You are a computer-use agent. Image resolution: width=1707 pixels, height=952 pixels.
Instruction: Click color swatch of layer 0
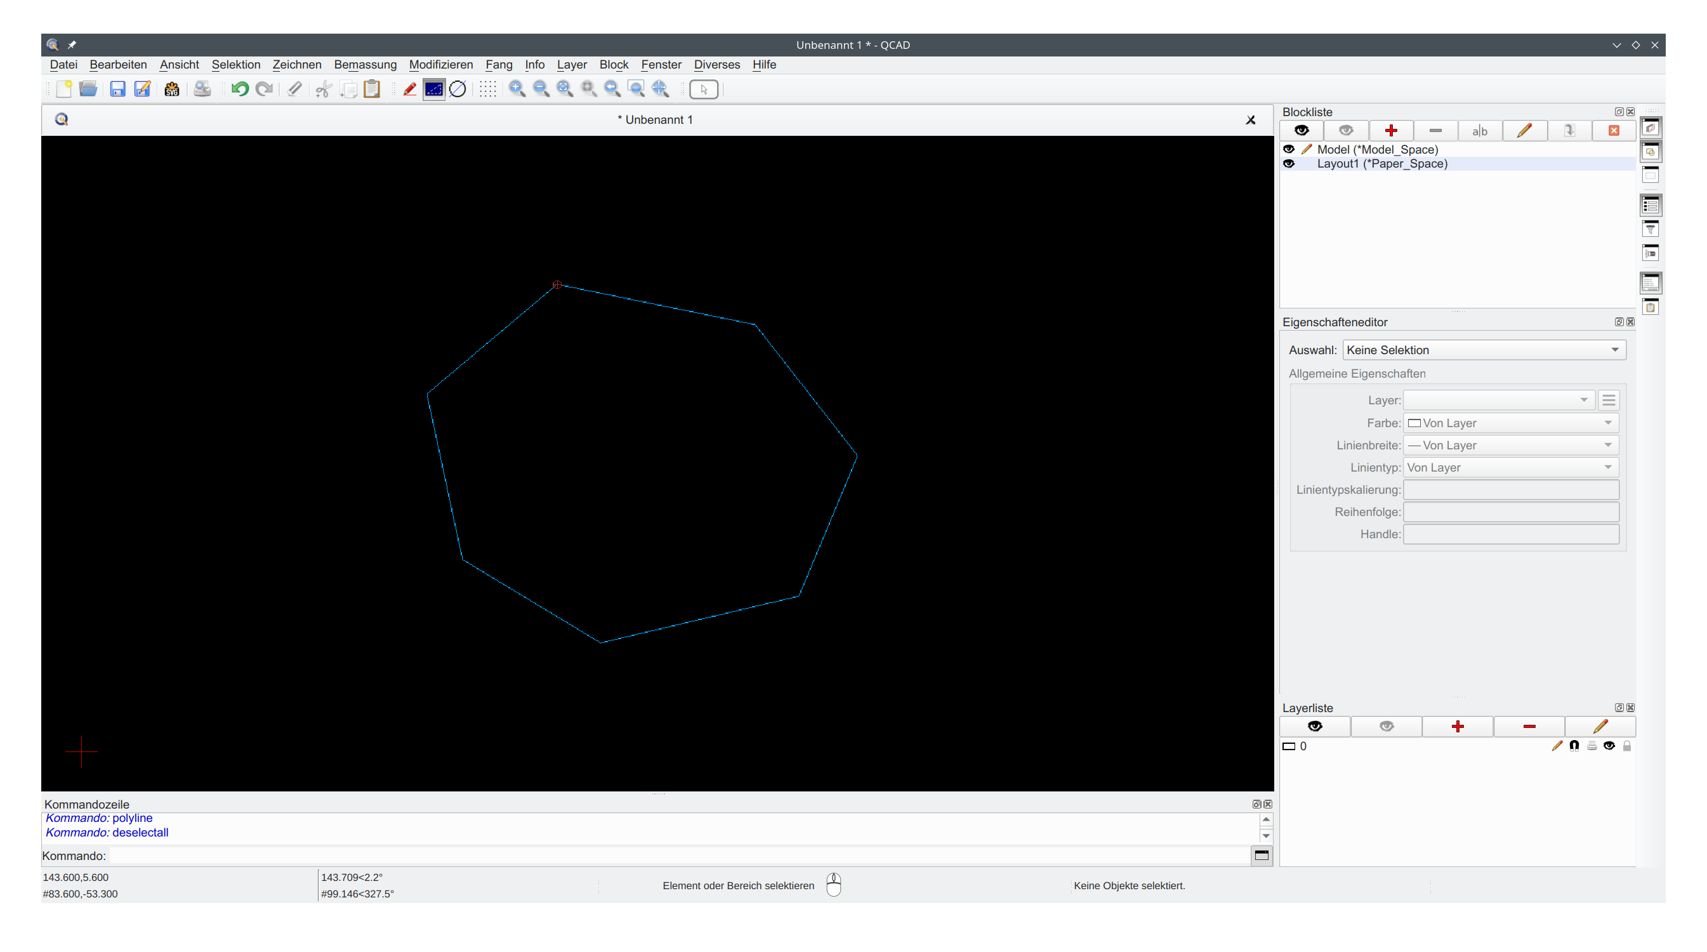[1289, 746]
